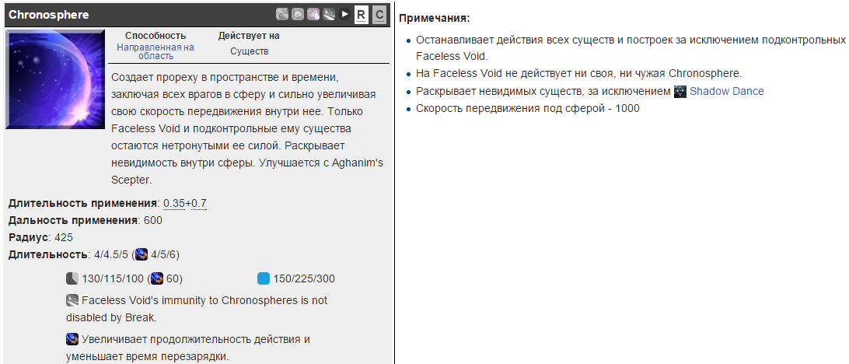Open the 'Направленная на область' link
Image resolution: width=849 pixels, height=364 pixels.
[155, 51]
